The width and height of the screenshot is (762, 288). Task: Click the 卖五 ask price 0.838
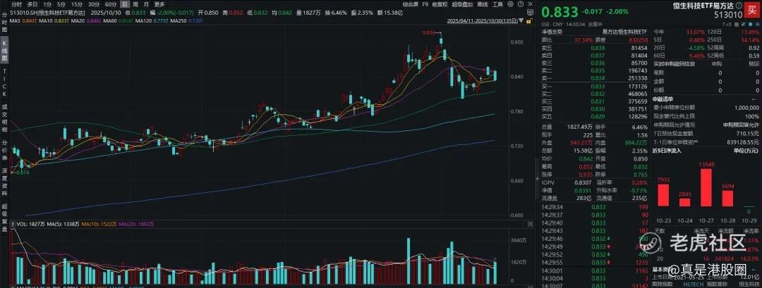[x=598, y=49]
